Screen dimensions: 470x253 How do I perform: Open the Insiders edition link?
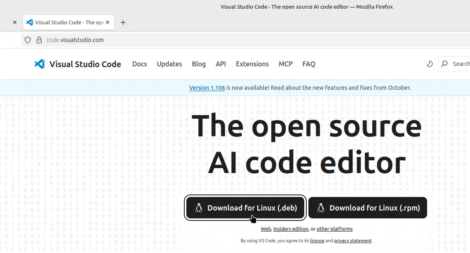click(290, 229)
